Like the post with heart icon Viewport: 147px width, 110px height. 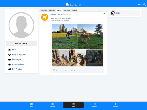click(x=54, y=70)
